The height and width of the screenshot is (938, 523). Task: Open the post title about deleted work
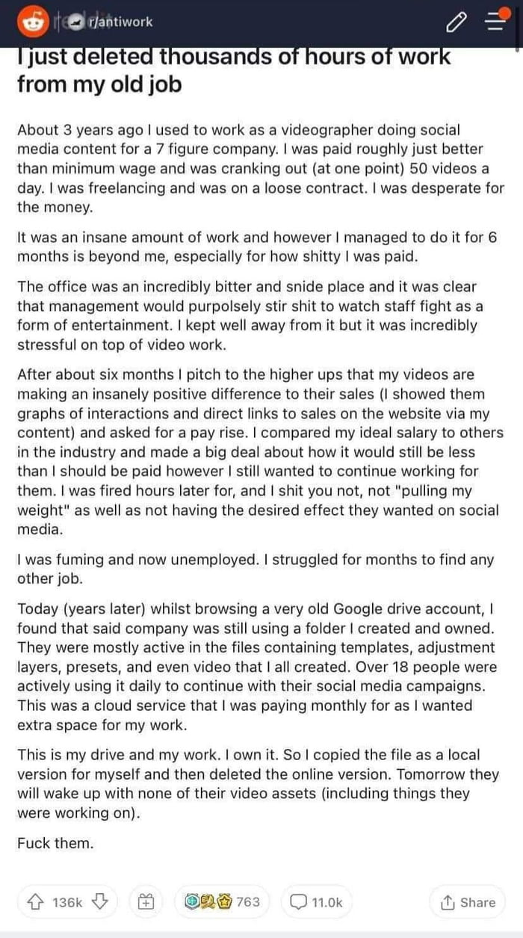[x=234, y=70]
